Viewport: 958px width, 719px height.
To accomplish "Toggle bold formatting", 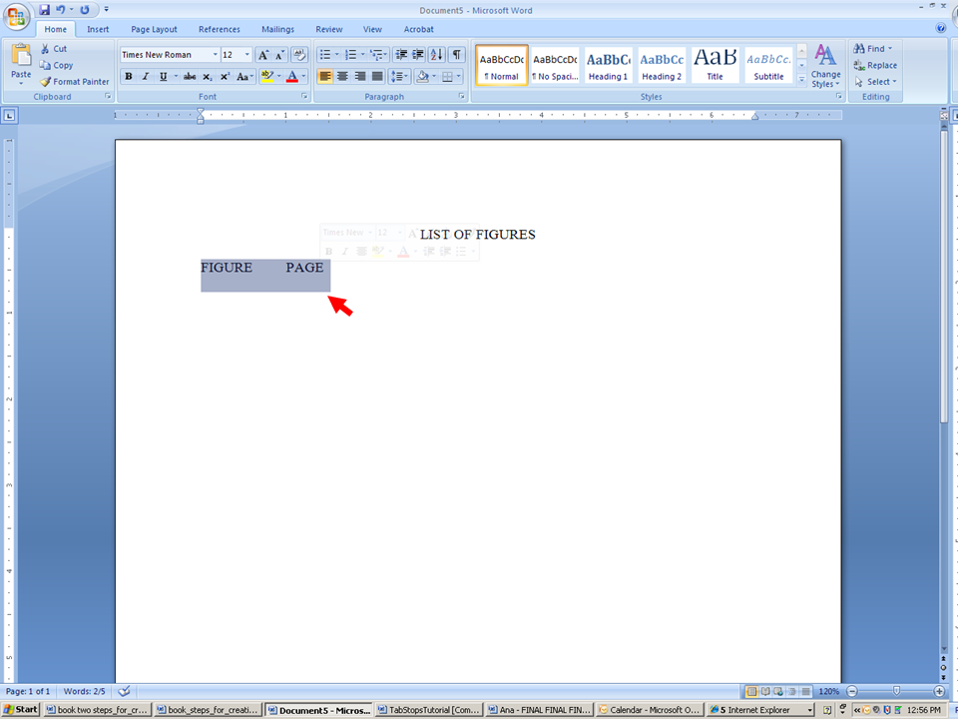I will pos(129,77).
